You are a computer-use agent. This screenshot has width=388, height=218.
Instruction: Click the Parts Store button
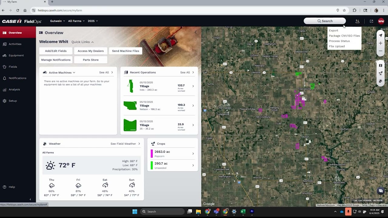pyautogui.click(x=91, y=60)
